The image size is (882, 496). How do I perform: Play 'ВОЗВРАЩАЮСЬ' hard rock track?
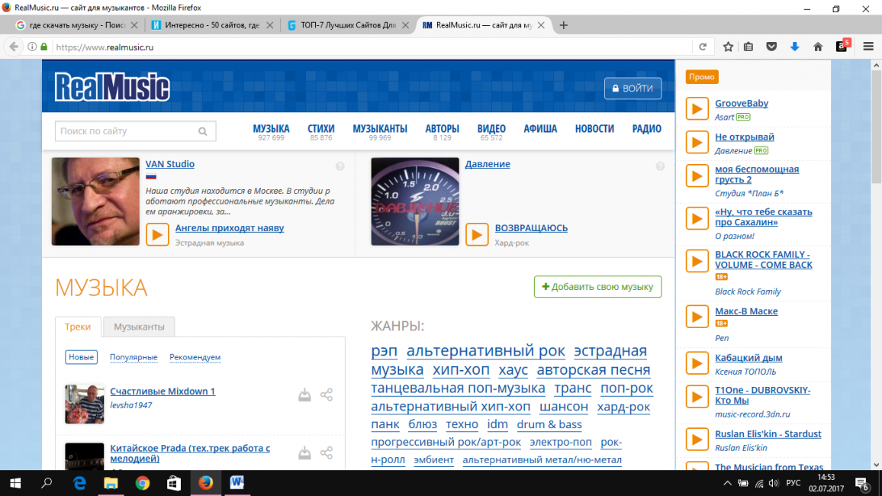[477, 234]
